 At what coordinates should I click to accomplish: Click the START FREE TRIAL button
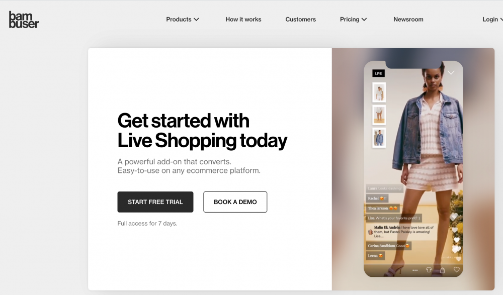tap(155, 202)
